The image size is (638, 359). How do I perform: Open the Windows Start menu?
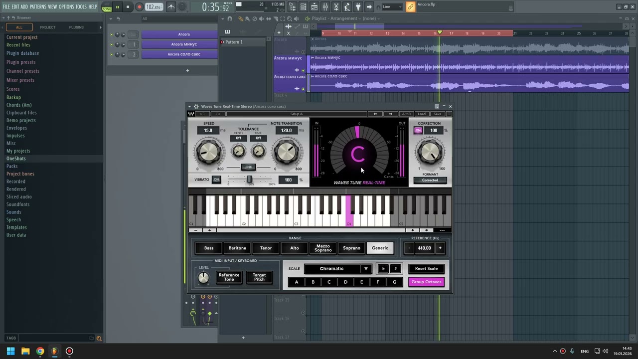(x=10, y=351)
